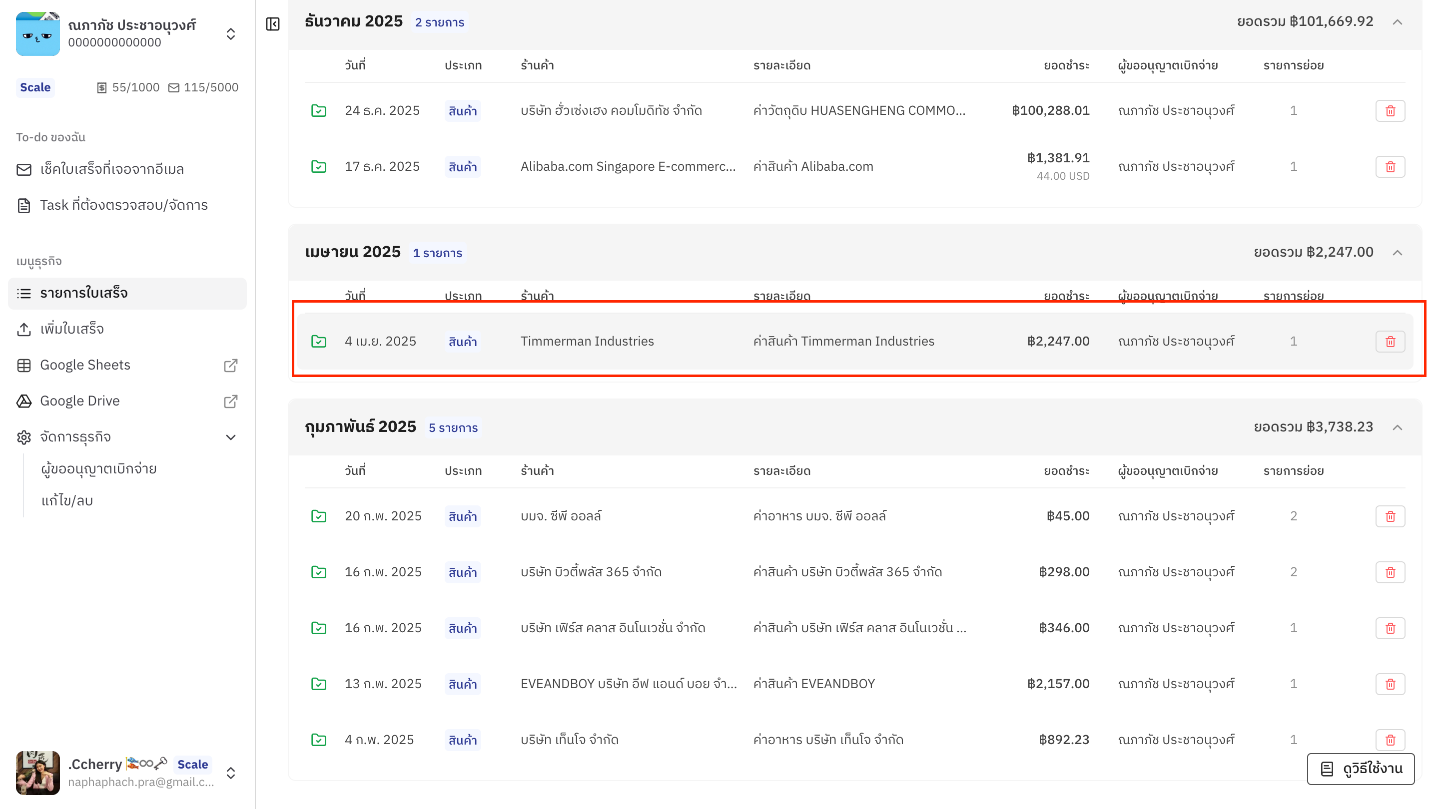The height and width of the screenshot is (809, 1439).
Task: Select ผู้ขออนุญาตเบิกจ่าย submenu item
Action: 99,469
